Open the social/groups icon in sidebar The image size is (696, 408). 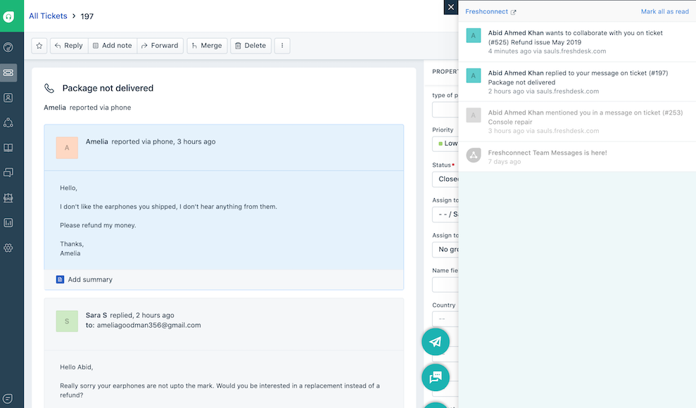tap(8, 122)
